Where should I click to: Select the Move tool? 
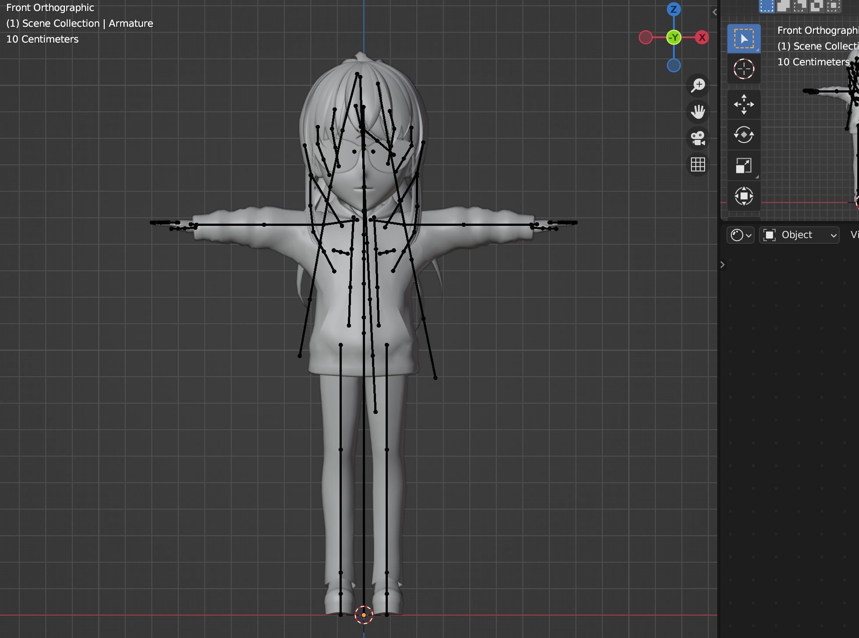coord(744,104)
